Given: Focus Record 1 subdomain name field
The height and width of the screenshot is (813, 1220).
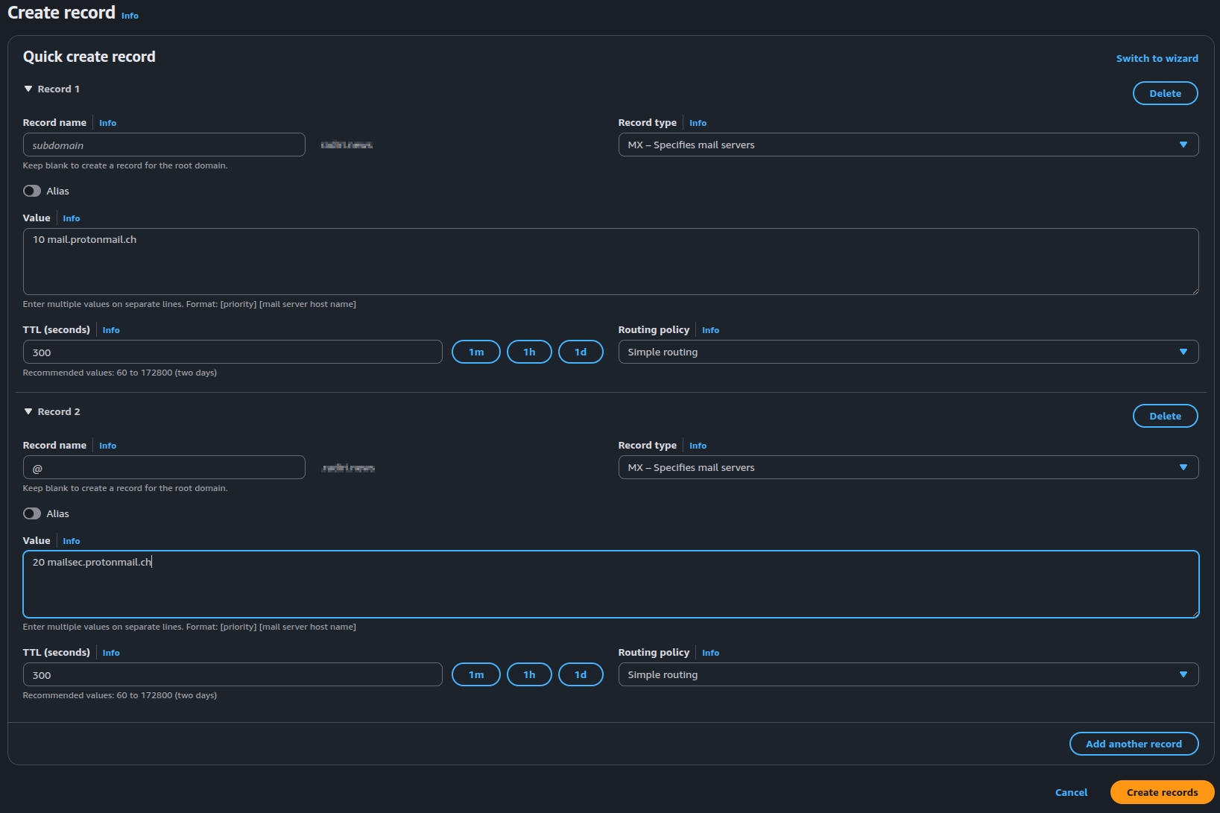Looking at the screenshot, I should pyautogui.click(x=164, y=145).
